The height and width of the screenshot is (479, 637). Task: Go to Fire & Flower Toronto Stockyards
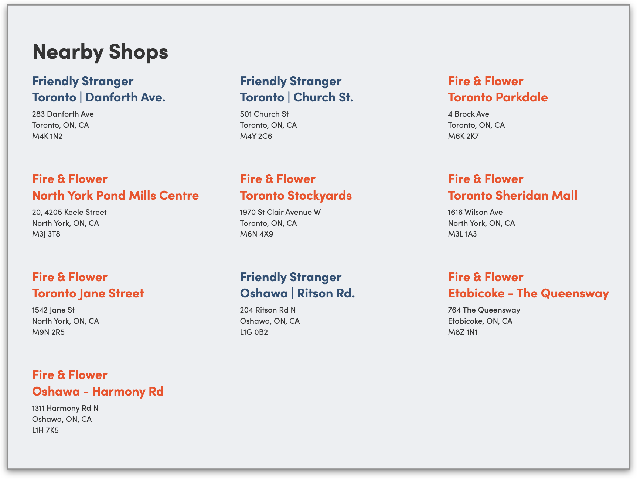click(296, 187)
